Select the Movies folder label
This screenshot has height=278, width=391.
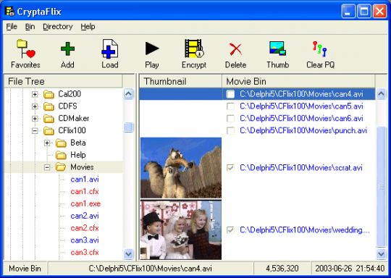click(x=82, y=167)
